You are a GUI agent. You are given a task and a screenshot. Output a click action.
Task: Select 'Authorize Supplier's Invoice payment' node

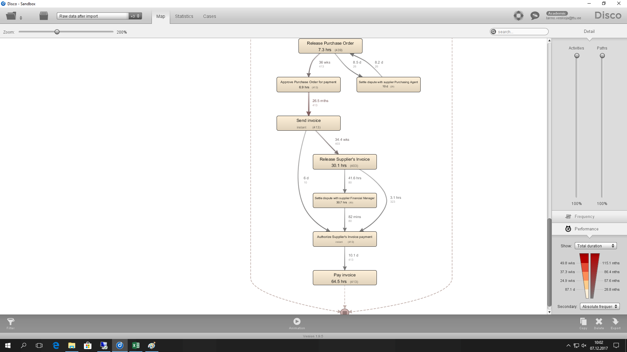click(x=345, y=239)
